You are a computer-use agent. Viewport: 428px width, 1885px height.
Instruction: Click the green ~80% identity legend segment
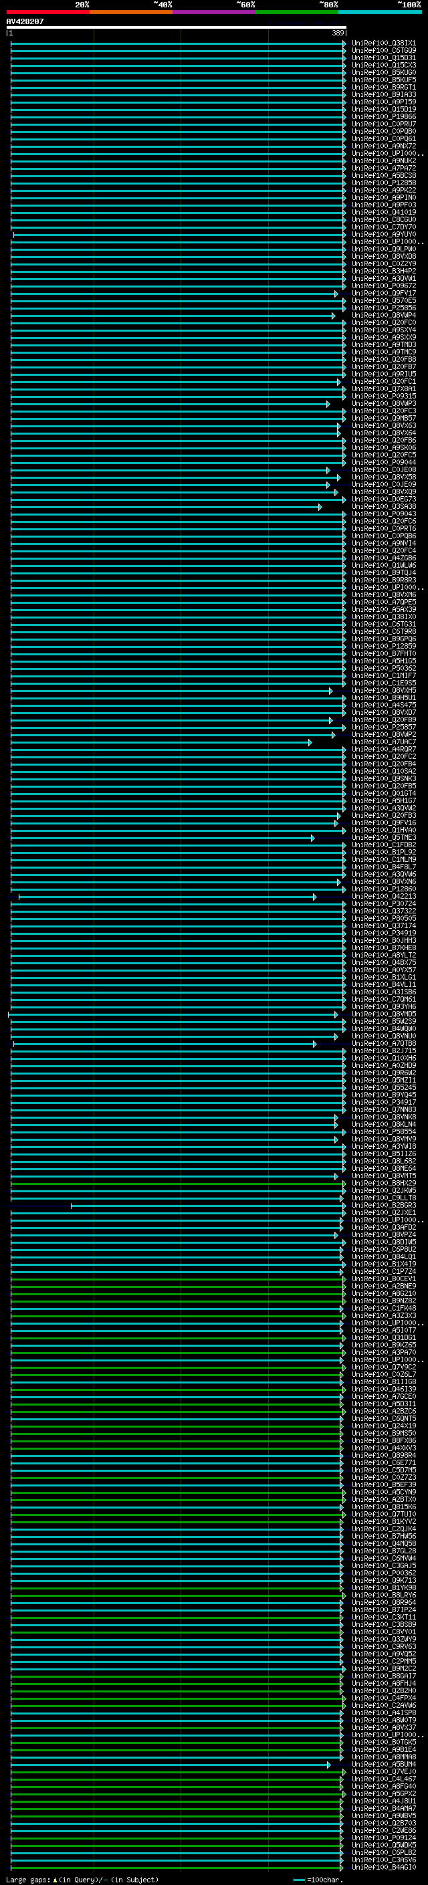(x=297, y=12)
